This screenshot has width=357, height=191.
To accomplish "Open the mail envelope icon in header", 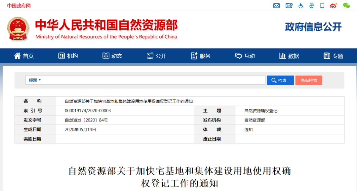I will [x=276, y=6].
